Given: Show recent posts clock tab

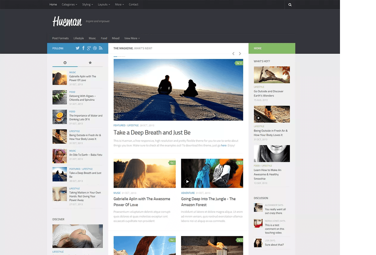Looking at the screenshot, I should point(65,62).
